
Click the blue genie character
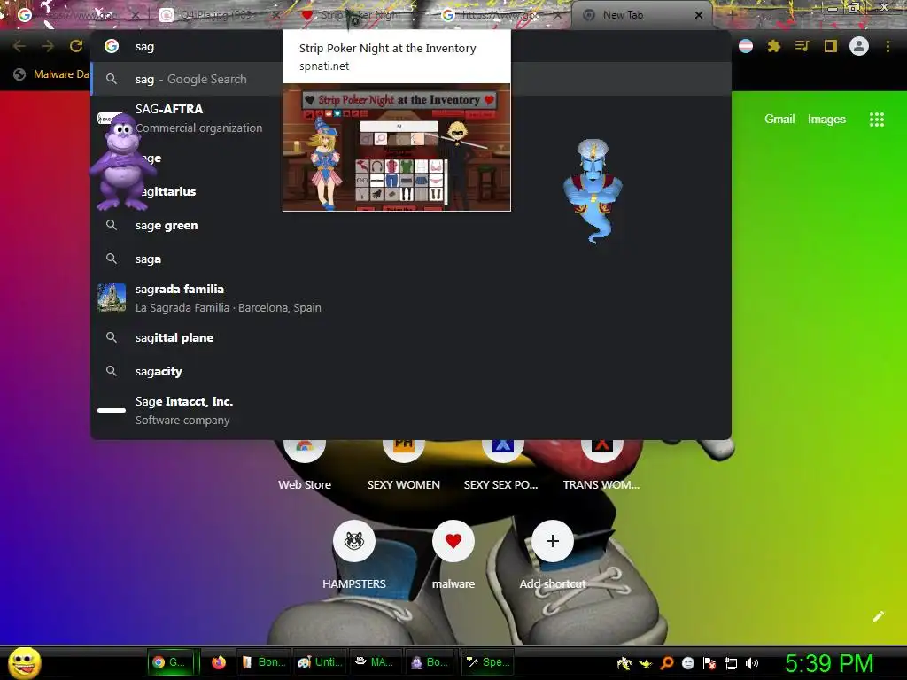(593, 191)
